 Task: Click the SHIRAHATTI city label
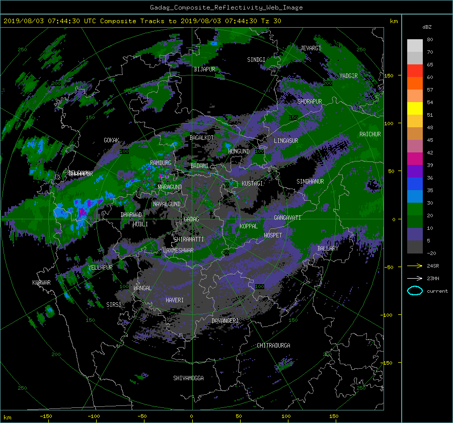[x=189, y=239]
